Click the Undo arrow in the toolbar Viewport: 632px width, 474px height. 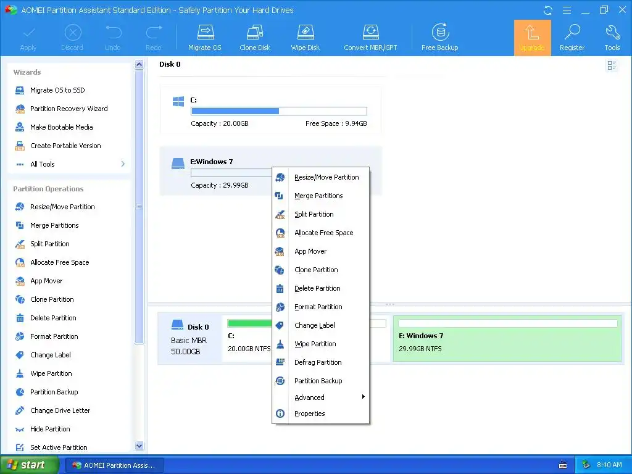(113, 38)
